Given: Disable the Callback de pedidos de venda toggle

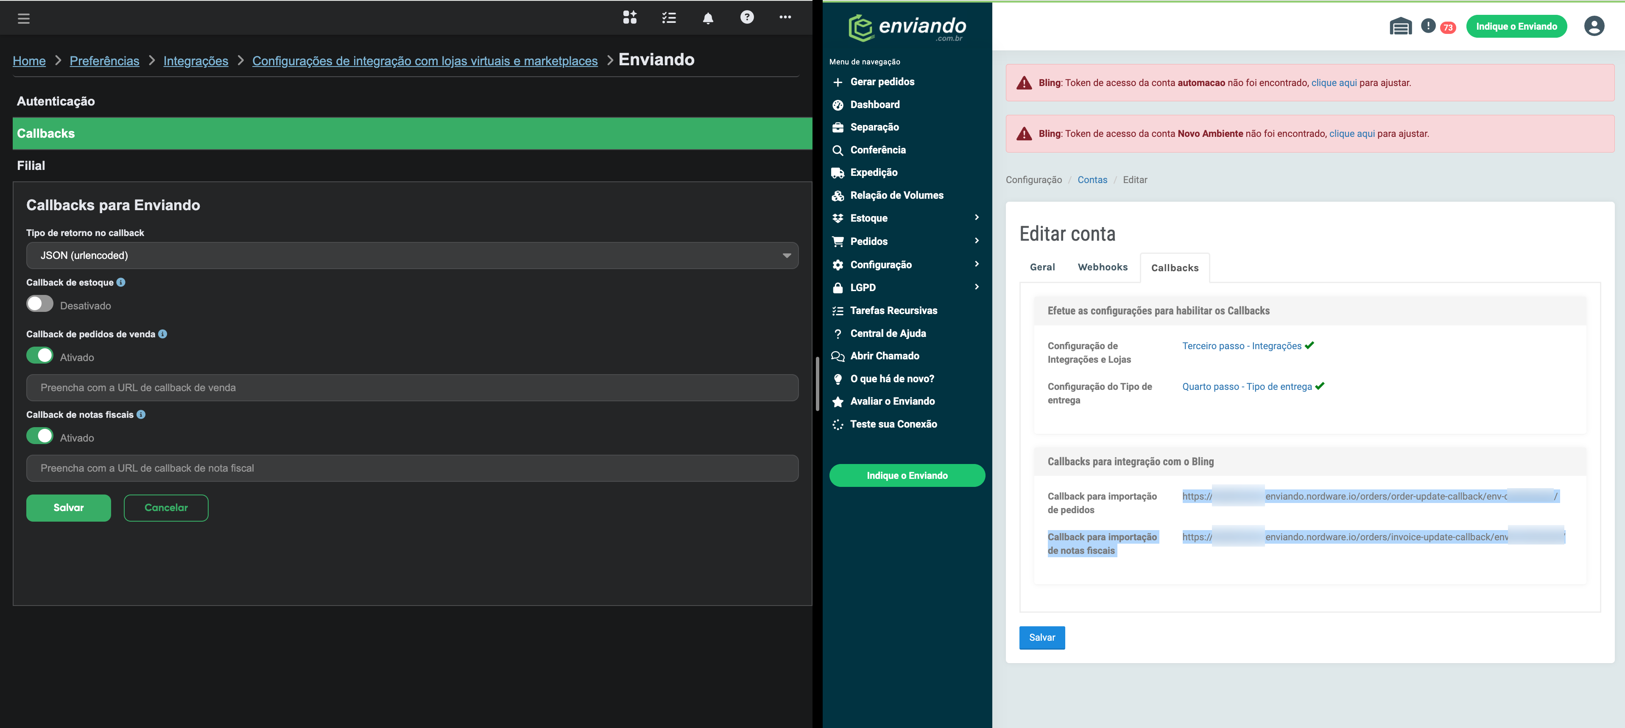Looking at the screenshot, I should (40, 356).
